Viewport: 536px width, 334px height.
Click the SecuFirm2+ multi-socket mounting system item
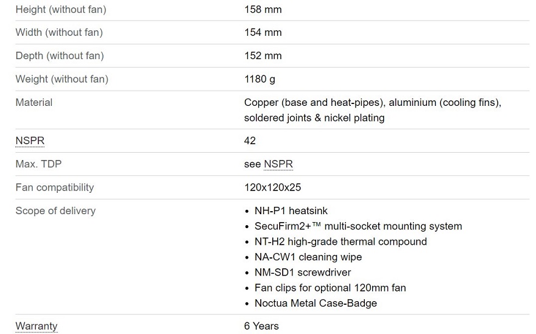coord(358,226)
